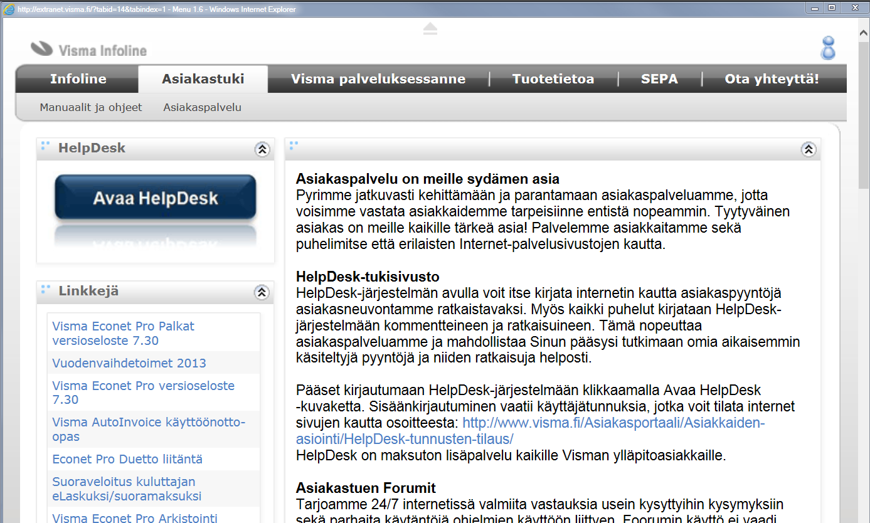Open Visma Econet Pro Palkat versioseloste 7.30 link
870x523 pixels.
[124, 334]
